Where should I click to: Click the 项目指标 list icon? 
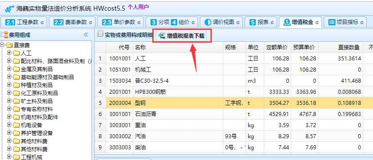click(332, 22)
